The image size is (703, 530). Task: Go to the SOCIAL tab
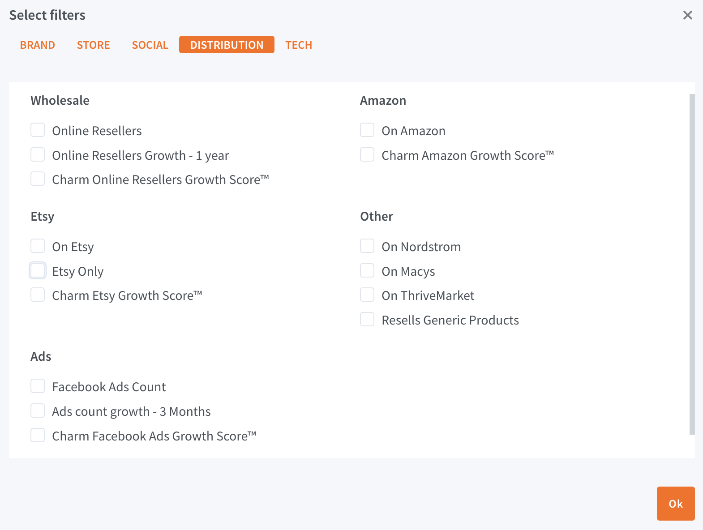point(150,45)
